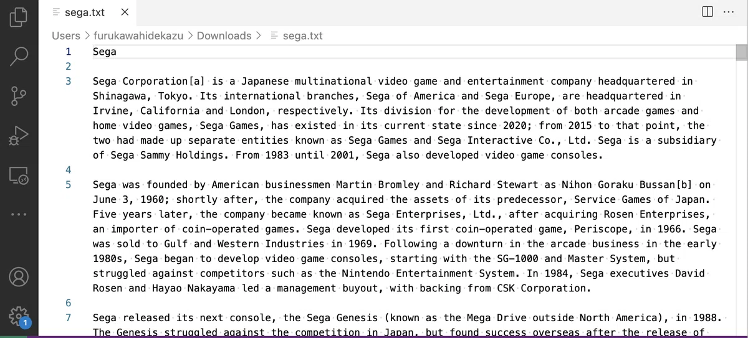
Task: Click the Users breadcrumb segment
Action: point(66,35)
